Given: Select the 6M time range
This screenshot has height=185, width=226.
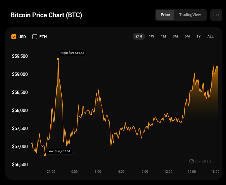Looking at the screenshot, I should click(x=187, y=36).
